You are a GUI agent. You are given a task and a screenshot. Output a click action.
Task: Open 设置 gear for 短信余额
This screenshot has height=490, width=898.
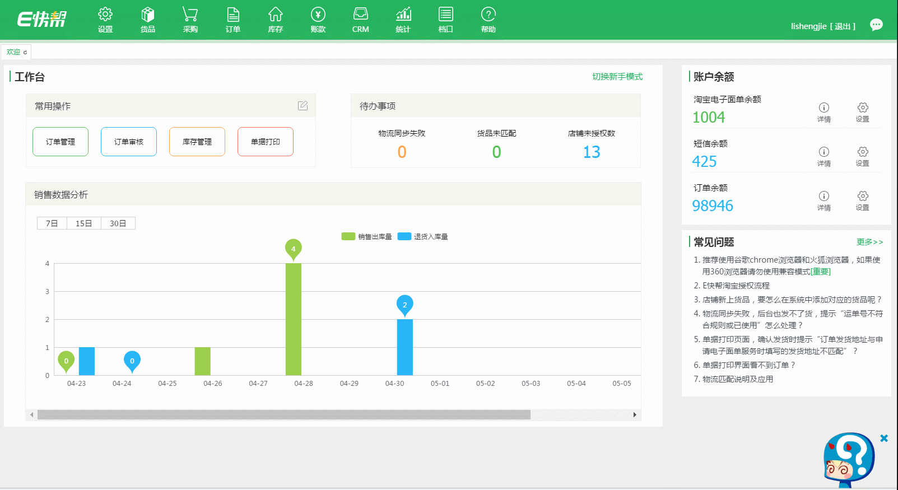click(x=863, y=156)
